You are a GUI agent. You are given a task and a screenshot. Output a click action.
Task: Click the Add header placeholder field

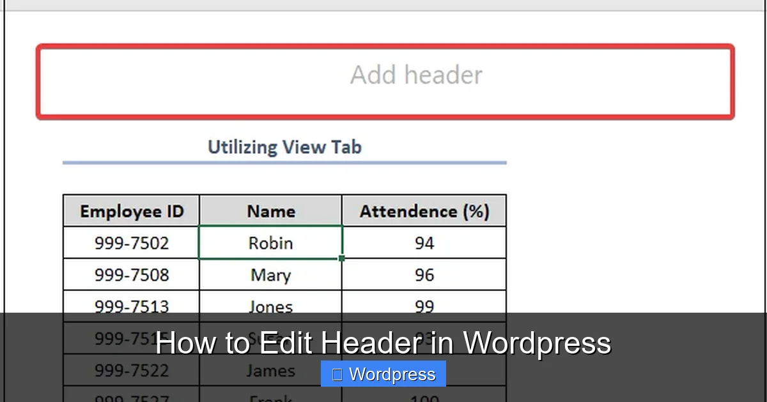415,75
